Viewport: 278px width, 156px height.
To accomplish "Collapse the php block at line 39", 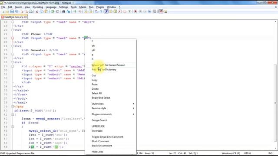I will point(13,107).
